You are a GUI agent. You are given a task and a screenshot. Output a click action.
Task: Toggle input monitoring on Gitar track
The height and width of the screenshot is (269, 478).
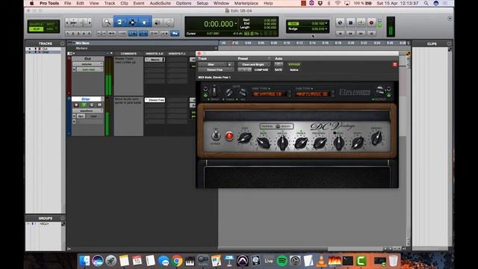(84, 105)
